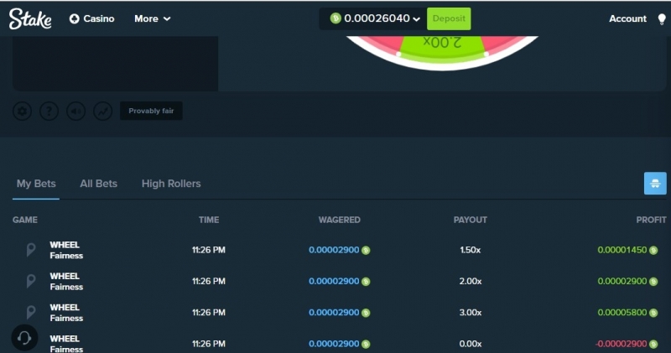Viewport: 671px width, 353px height.
Task: Click the Stake logo
Action: coord(30,18)
